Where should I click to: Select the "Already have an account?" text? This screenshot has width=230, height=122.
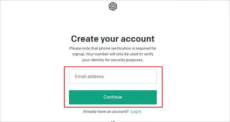pos(106,112)
